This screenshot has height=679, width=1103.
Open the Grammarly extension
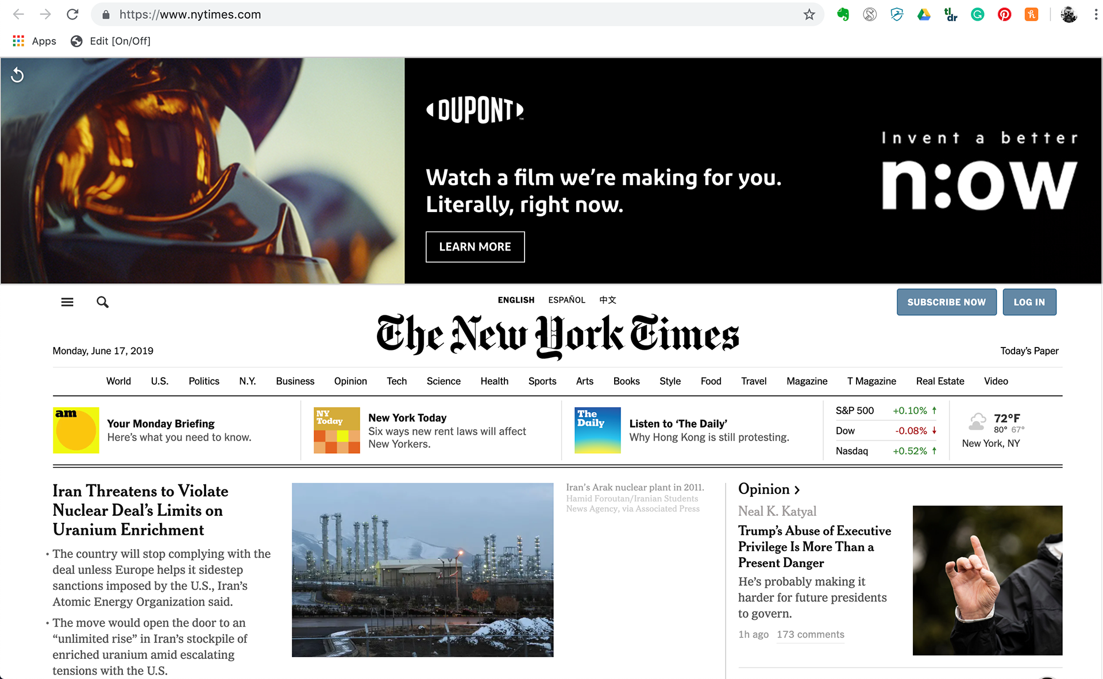tap(977, 14)
